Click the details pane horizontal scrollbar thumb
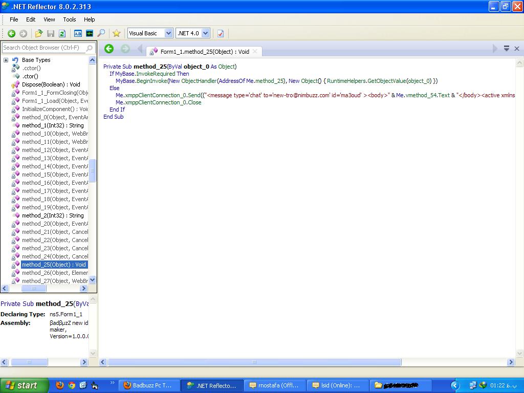The width and height of the screenshot is (524, 393). point(29,362)
